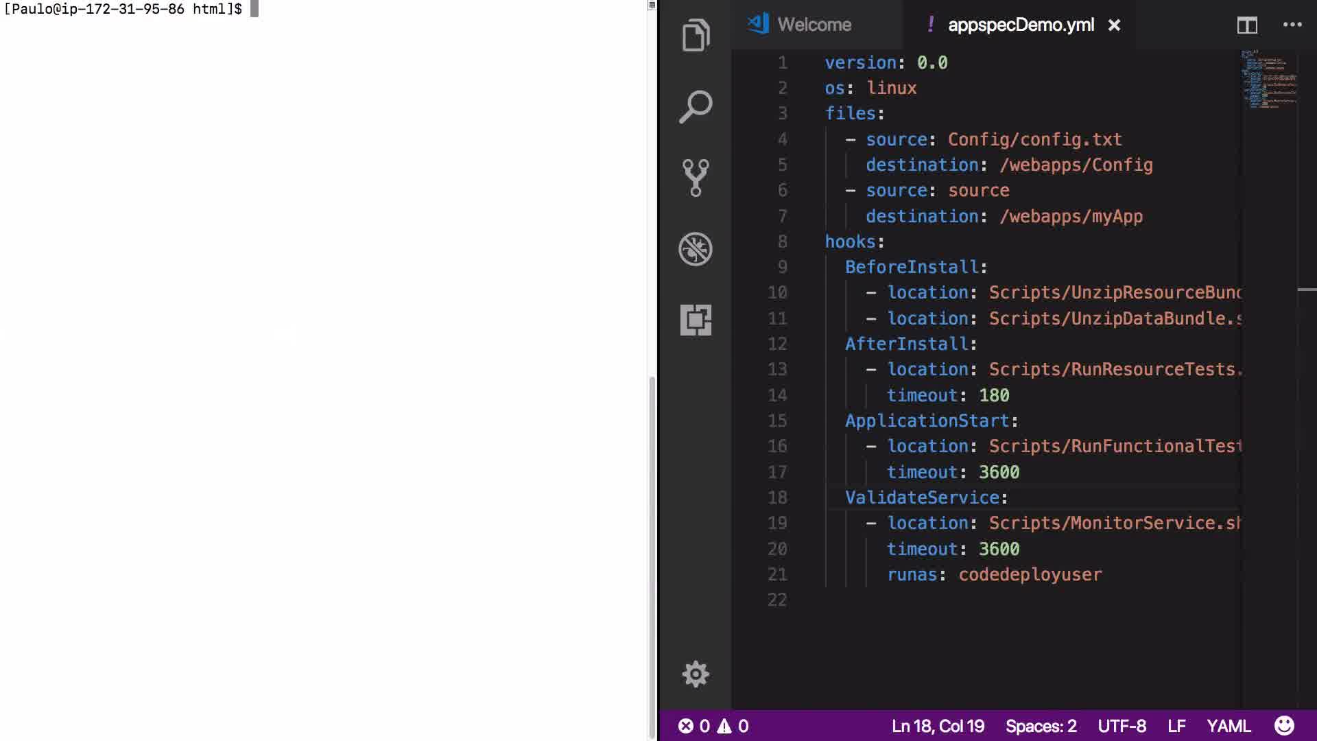Select the appspecDemo.yml tab
Screen dimensions: 1317x741
[1021, 25]
